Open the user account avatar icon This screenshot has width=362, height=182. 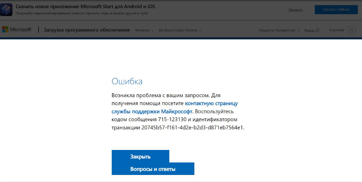351,30
